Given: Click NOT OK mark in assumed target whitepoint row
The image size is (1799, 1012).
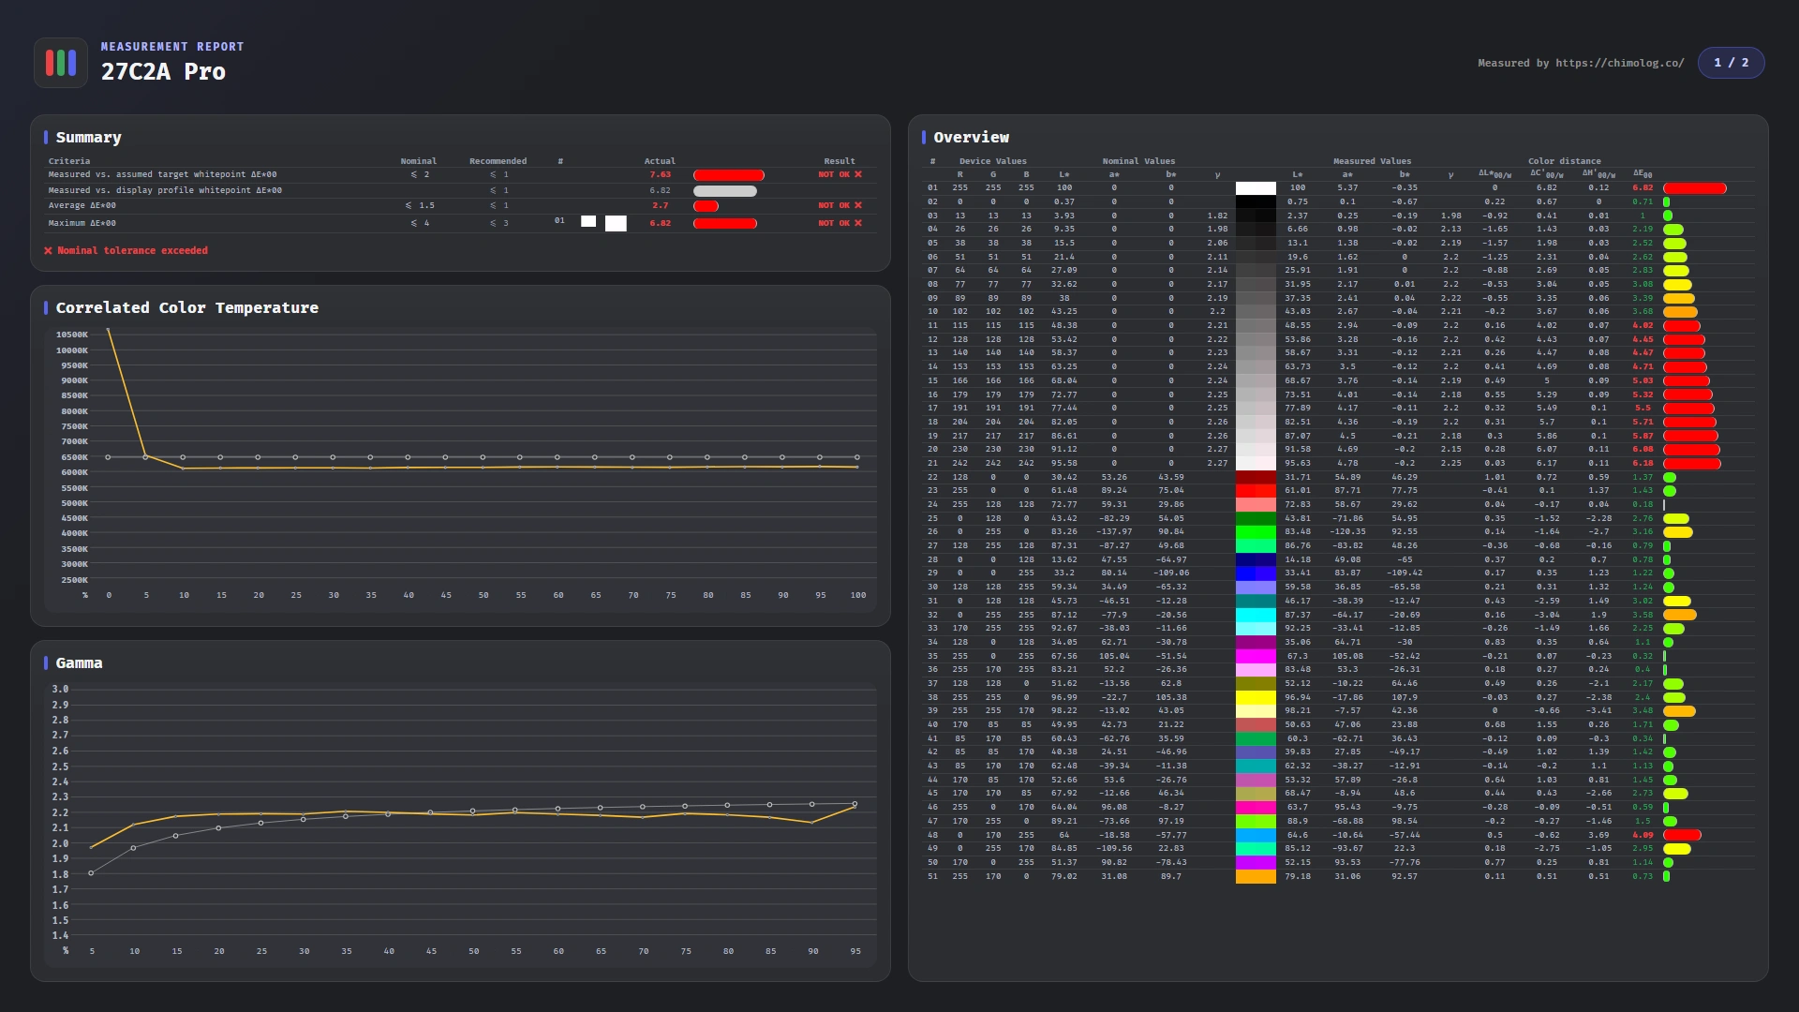Looking at the screenshot, I should click(x=840, y=174).
